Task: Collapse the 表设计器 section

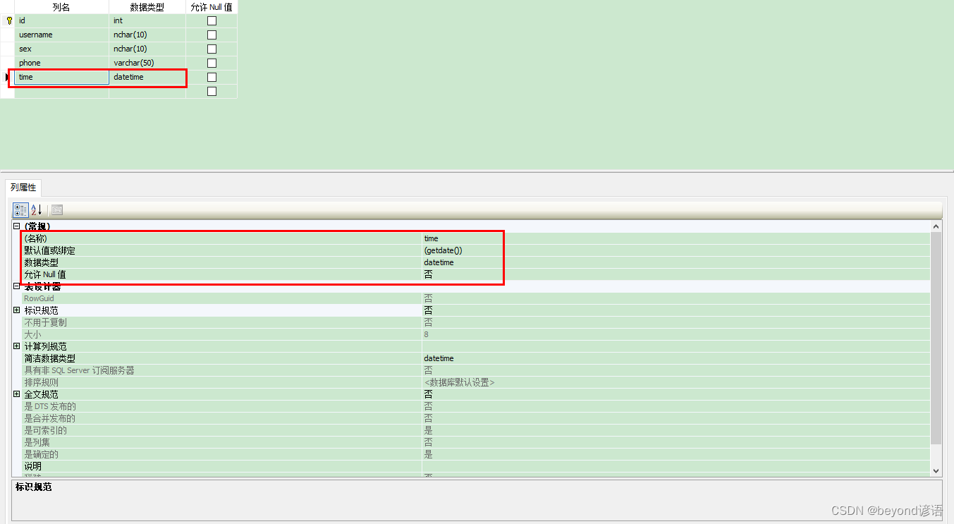Action: 16,286
